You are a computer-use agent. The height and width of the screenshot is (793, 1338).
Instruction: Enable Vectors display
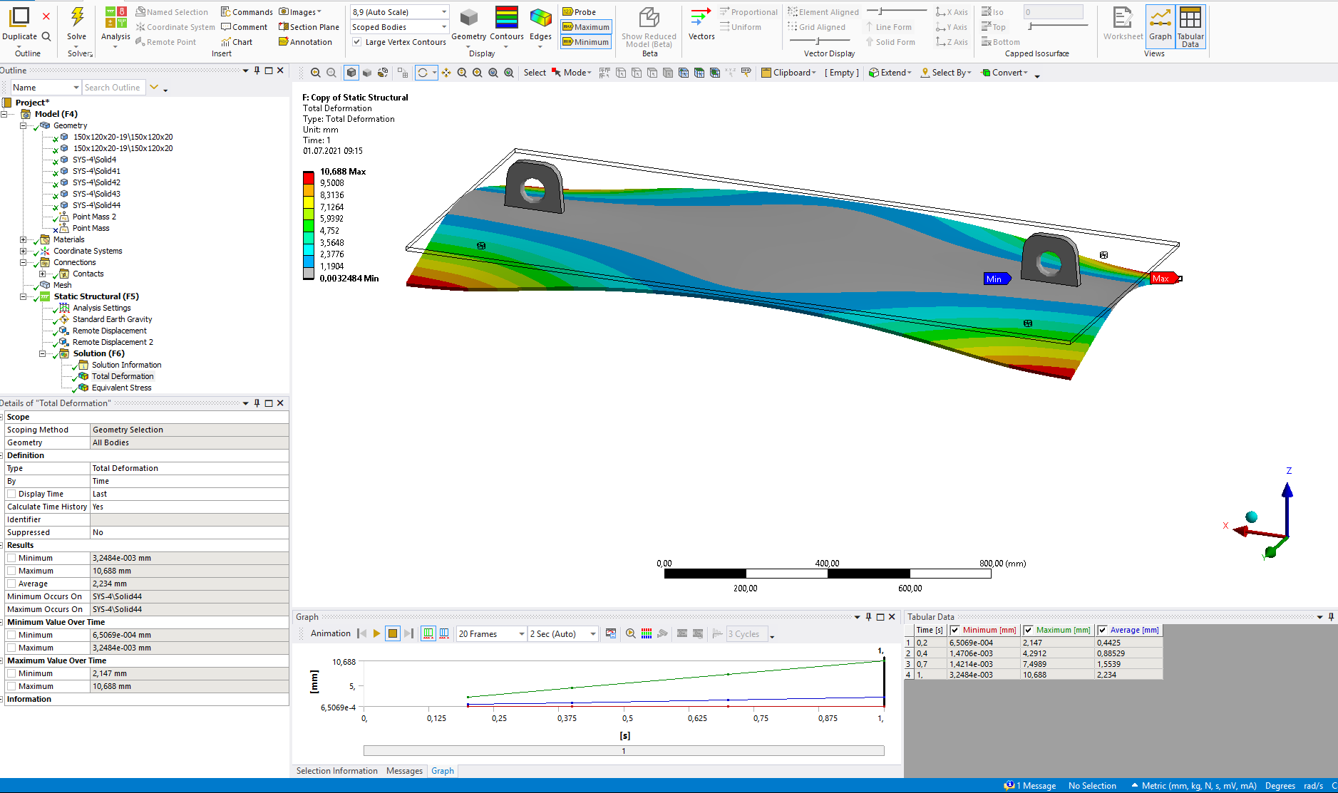coord(701,24)
